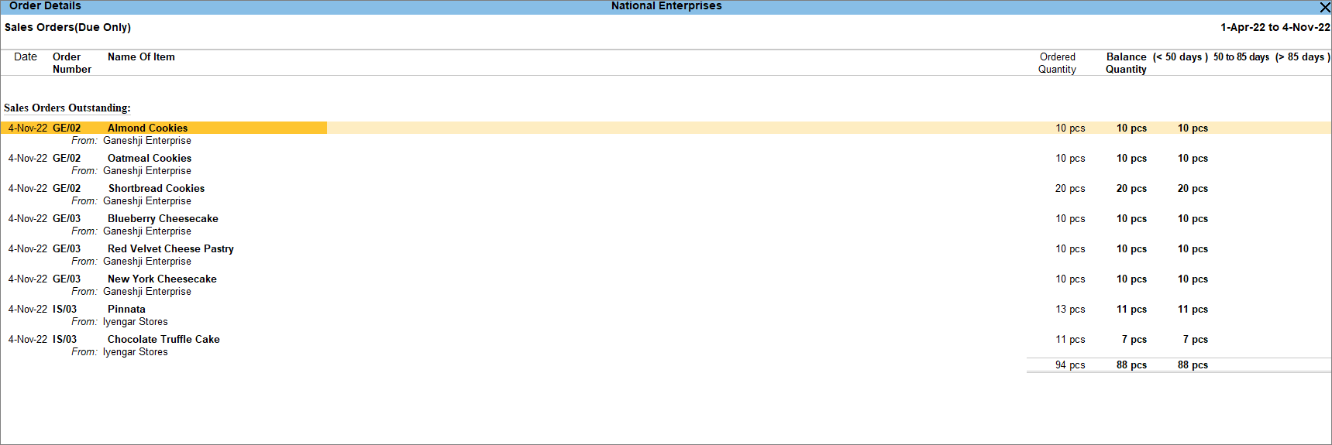Viewport: 1332px width, 445px height.
Task: Click the Balance Quantity column header
Action: pos(1126,63)
